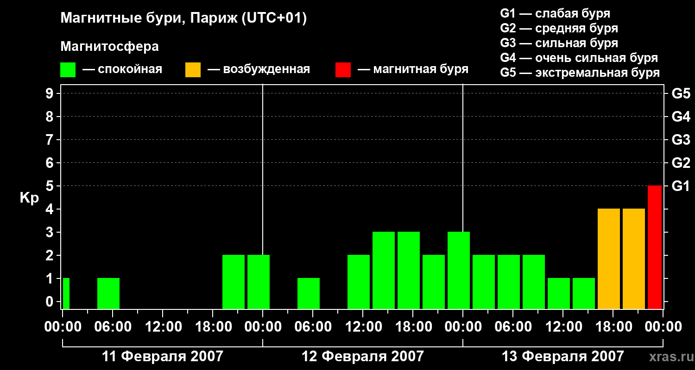Viewport: 695px width, 370px height.
Task: Click the second orange Kp 4 bar before red bar
Action: [x=634, y=259]
